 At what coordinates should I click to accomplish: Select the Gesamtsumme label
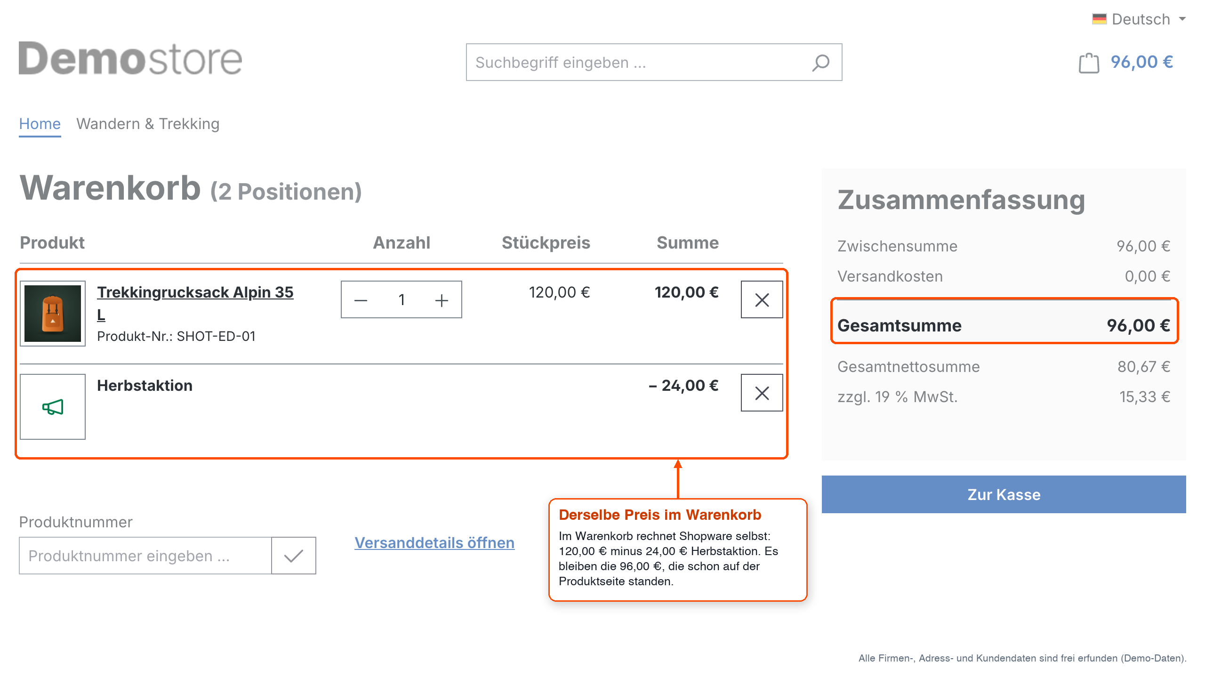(900, 326)
